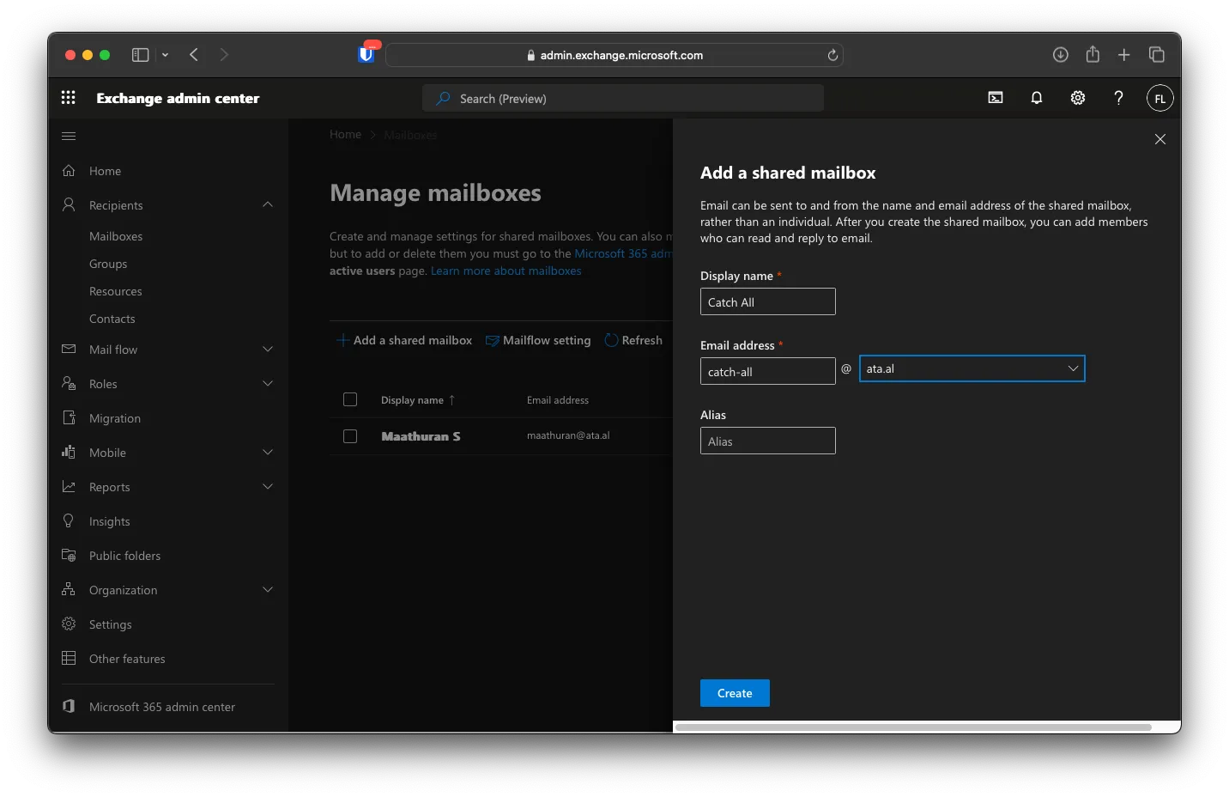Open the settings gear in header

coord(1078,98)
